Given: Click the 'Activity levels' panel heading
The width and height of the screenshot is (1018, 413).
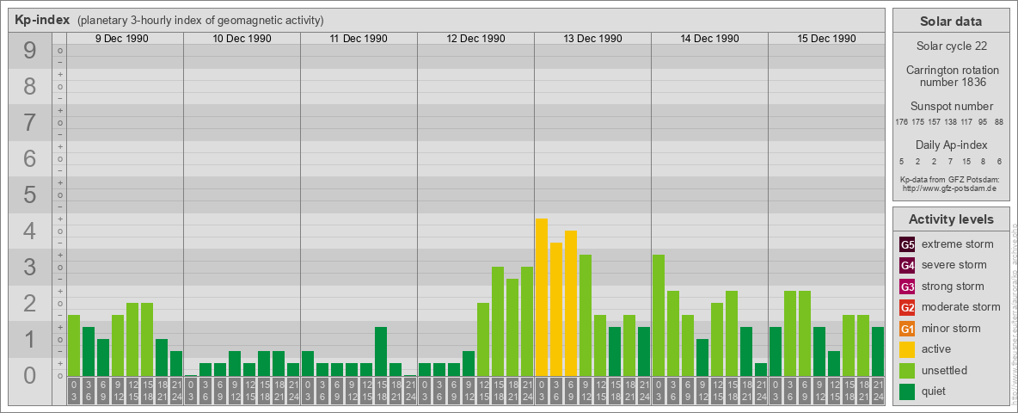Looking at the screenshot, I should coord(950,219).
